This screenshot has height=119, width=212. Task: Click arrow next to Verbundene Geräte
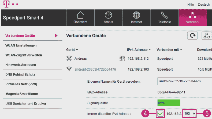[56, 36]
